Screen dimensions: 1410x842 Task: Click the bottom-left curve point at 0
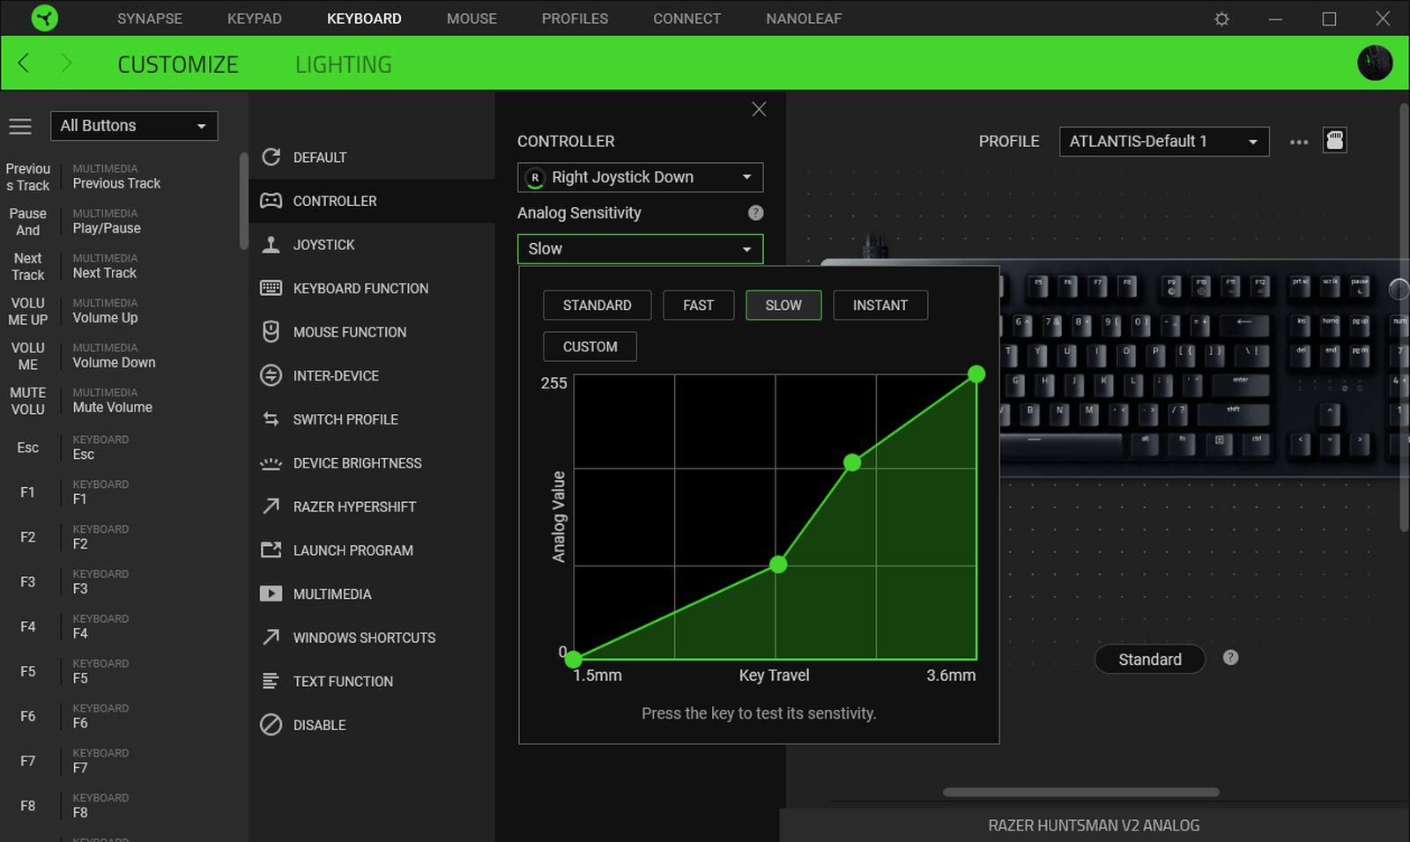[574, 659]
